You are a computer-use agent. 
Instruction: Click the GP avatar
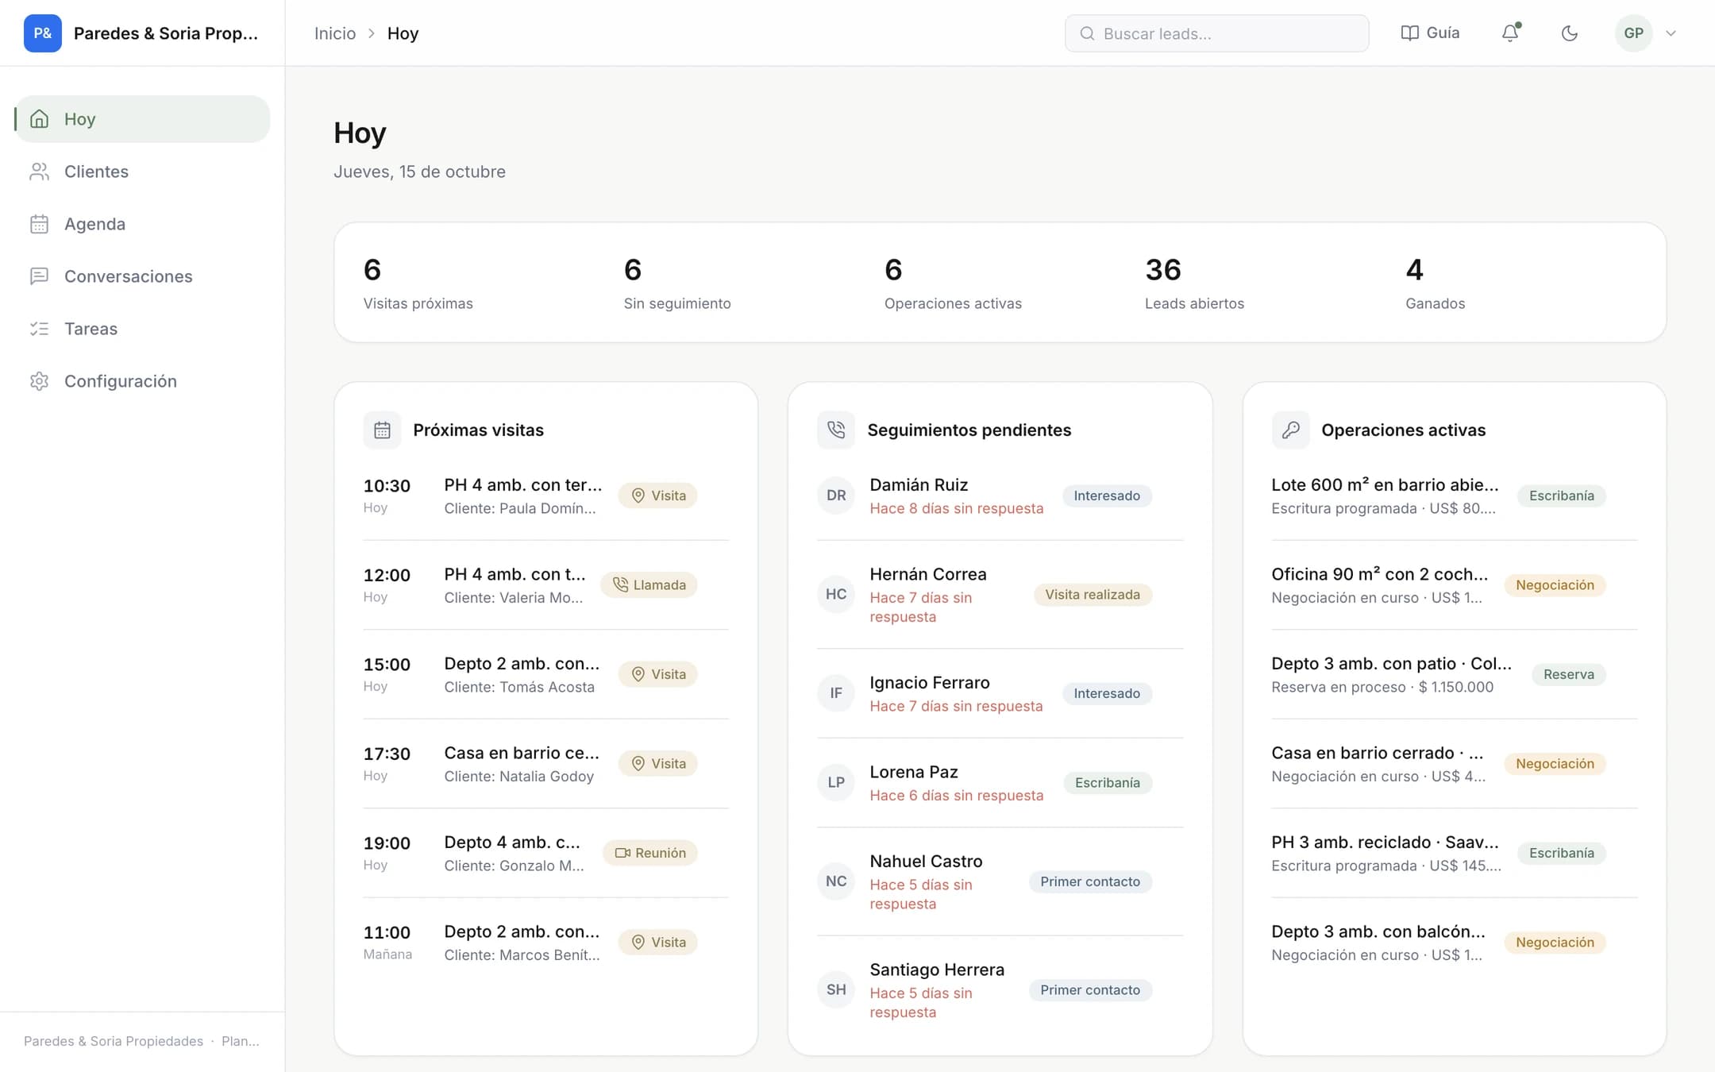pos(1633,33)
